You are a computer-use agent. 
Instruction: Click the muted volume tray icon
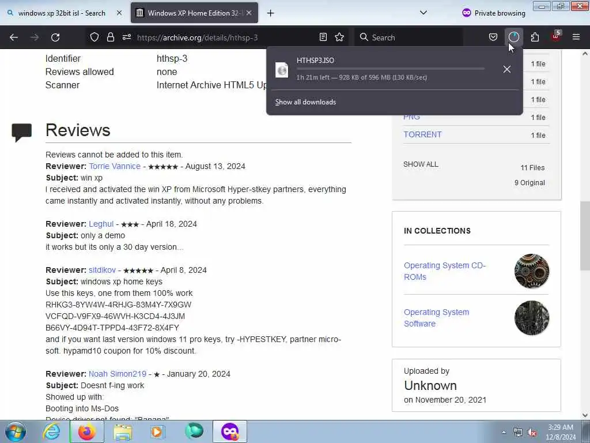point(532,433)
